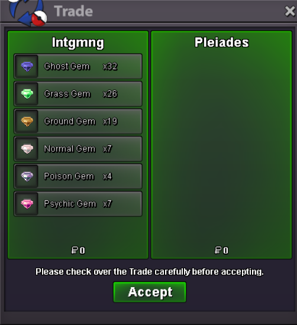Click the orange Ground Gem icon
The image size is (297, 325).
27,122
